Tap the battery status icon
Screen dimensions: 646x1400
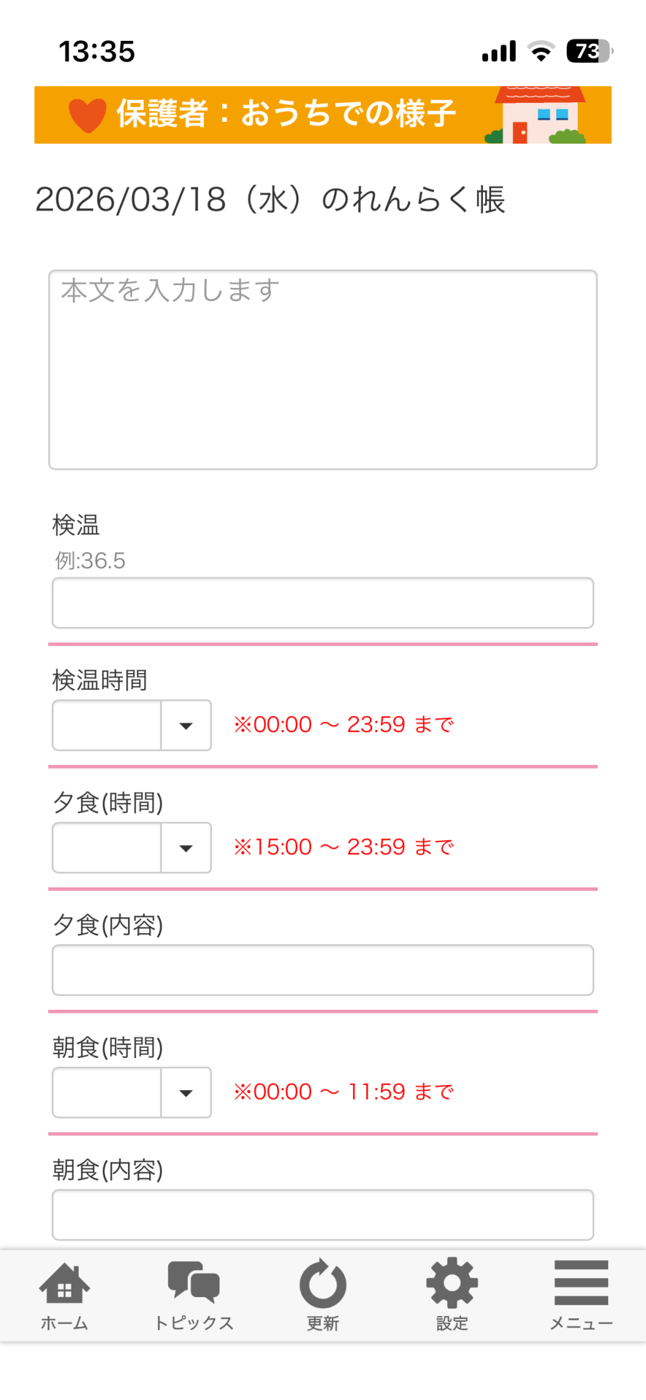[x=589, y=51]
